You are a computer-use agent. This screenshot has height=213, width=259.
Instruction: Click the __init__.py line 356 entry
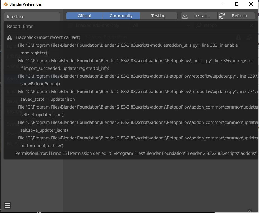click(x=136, y=61)
